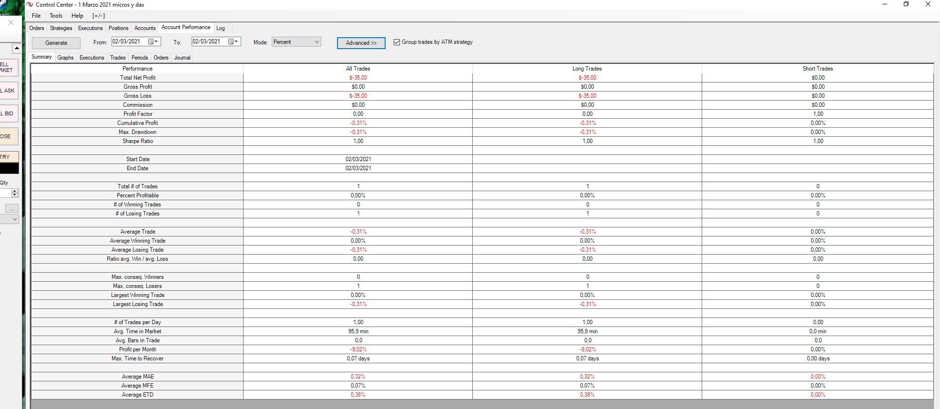Open the Log tab

(x=221, y=28)
